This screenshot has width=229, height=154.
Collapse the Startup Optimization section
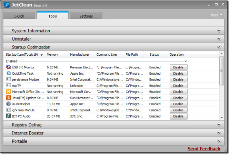[219, 47]
